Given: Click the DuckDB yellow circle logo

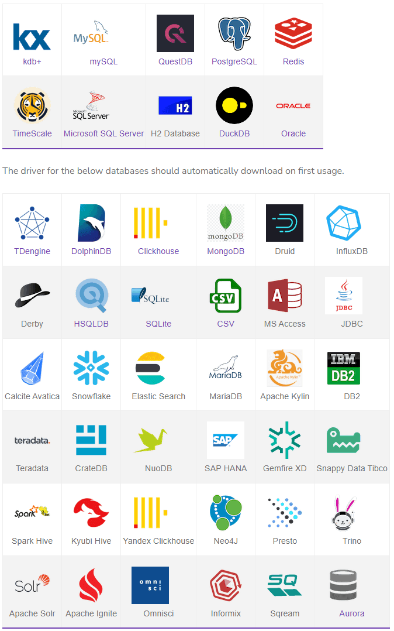Looking at the screenshot, I should 234,105.
